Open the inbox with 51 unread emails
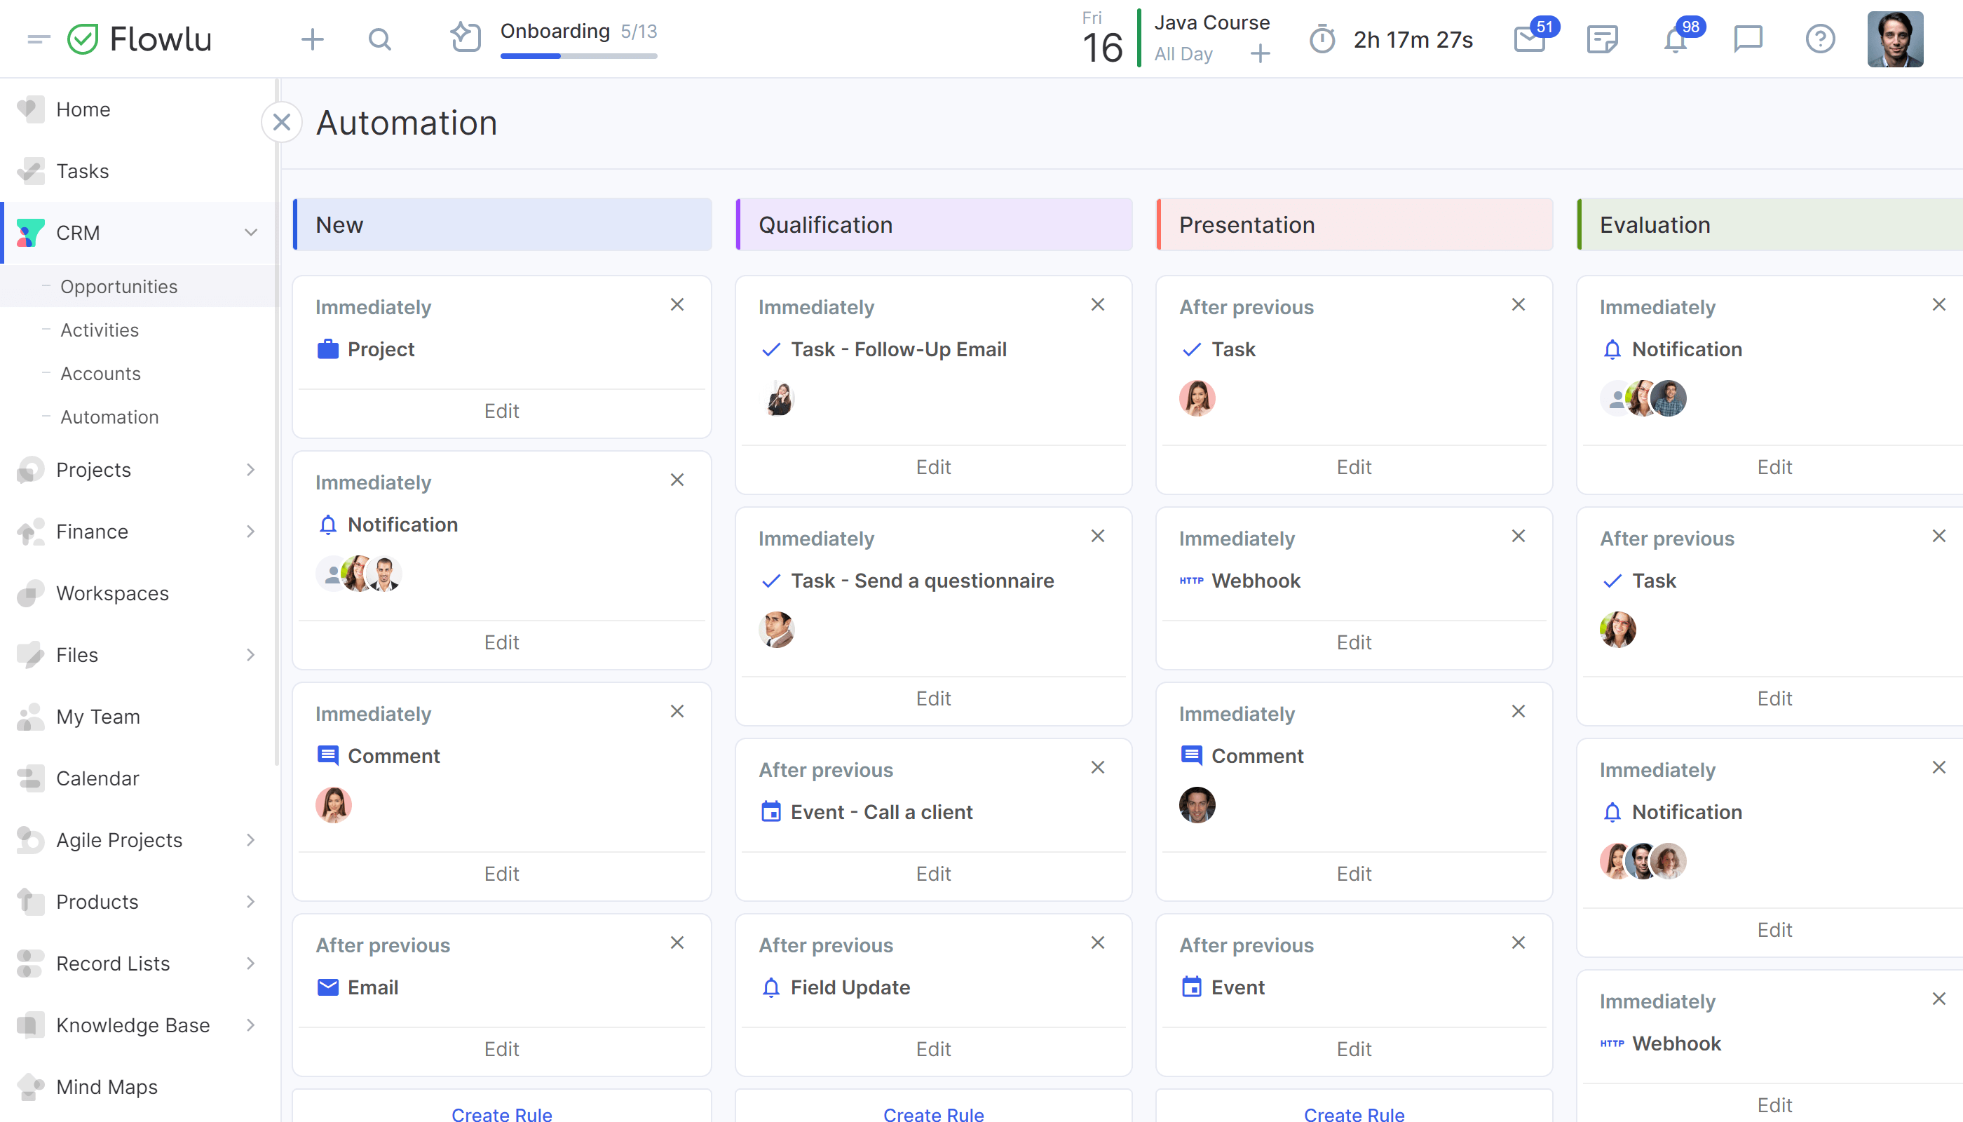1963x1122 pixels. coord(1529,40)
